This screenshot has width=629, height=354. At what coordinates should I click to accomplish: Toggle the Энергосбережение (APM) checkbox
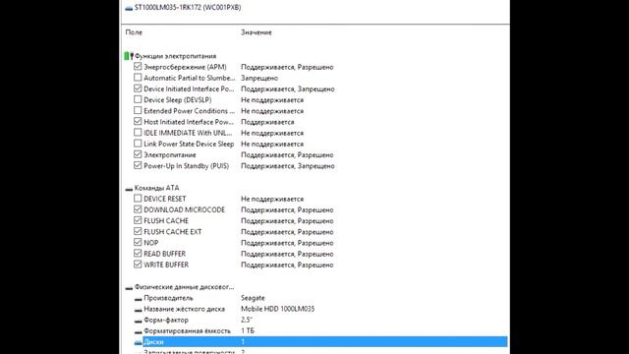(138, 66)
